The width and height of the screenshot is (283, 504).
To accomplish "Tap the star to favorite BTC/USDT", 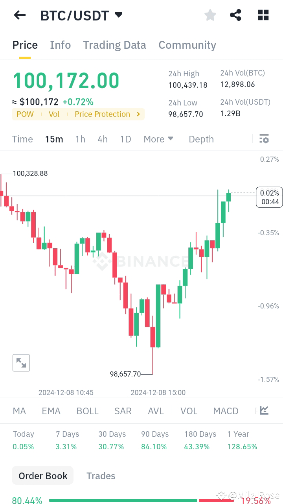I will tap(210, 15).
